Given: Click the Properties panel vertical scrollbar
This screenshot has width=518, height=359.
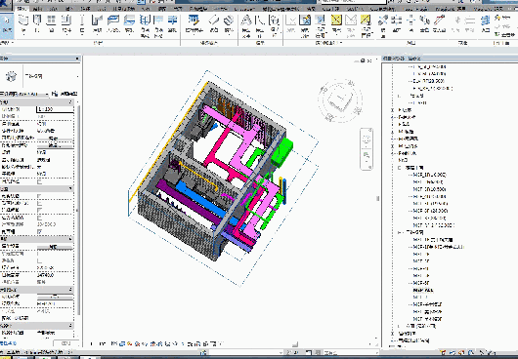Looking at the screenshot, I should coord(78,211).
